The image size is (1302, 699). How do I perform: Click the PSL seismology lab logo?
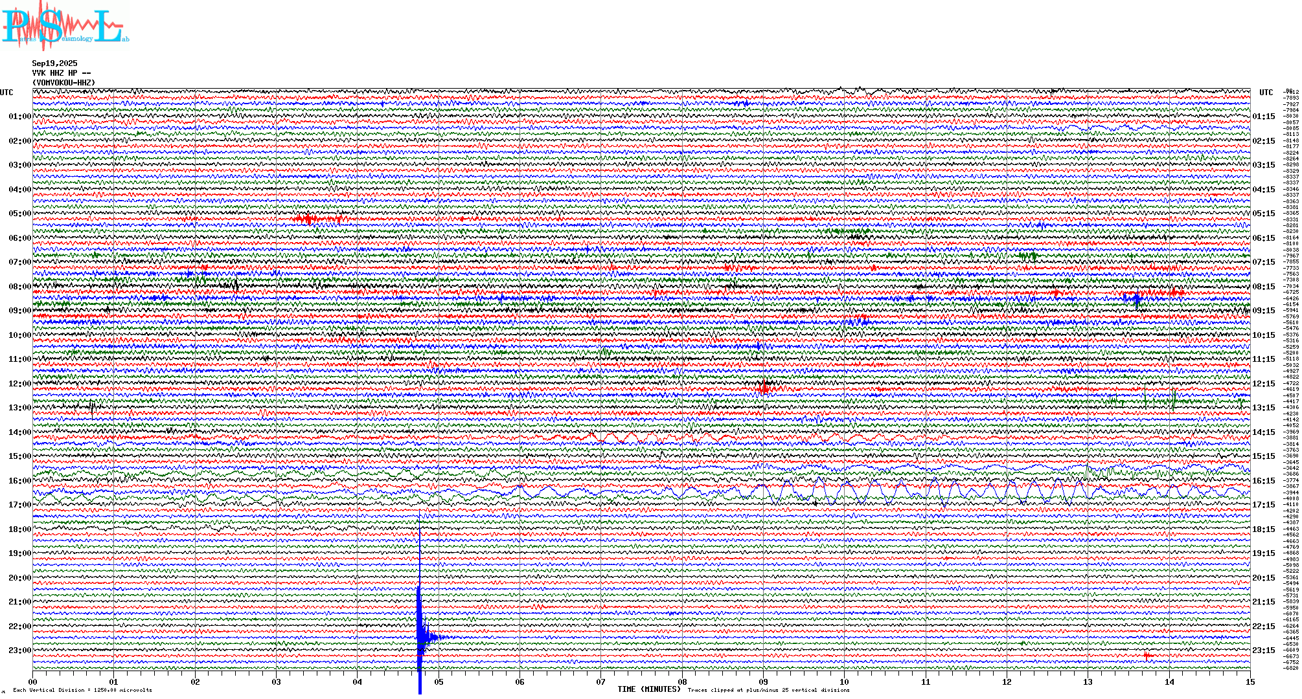pyautogui.click(x=65, y=26)
